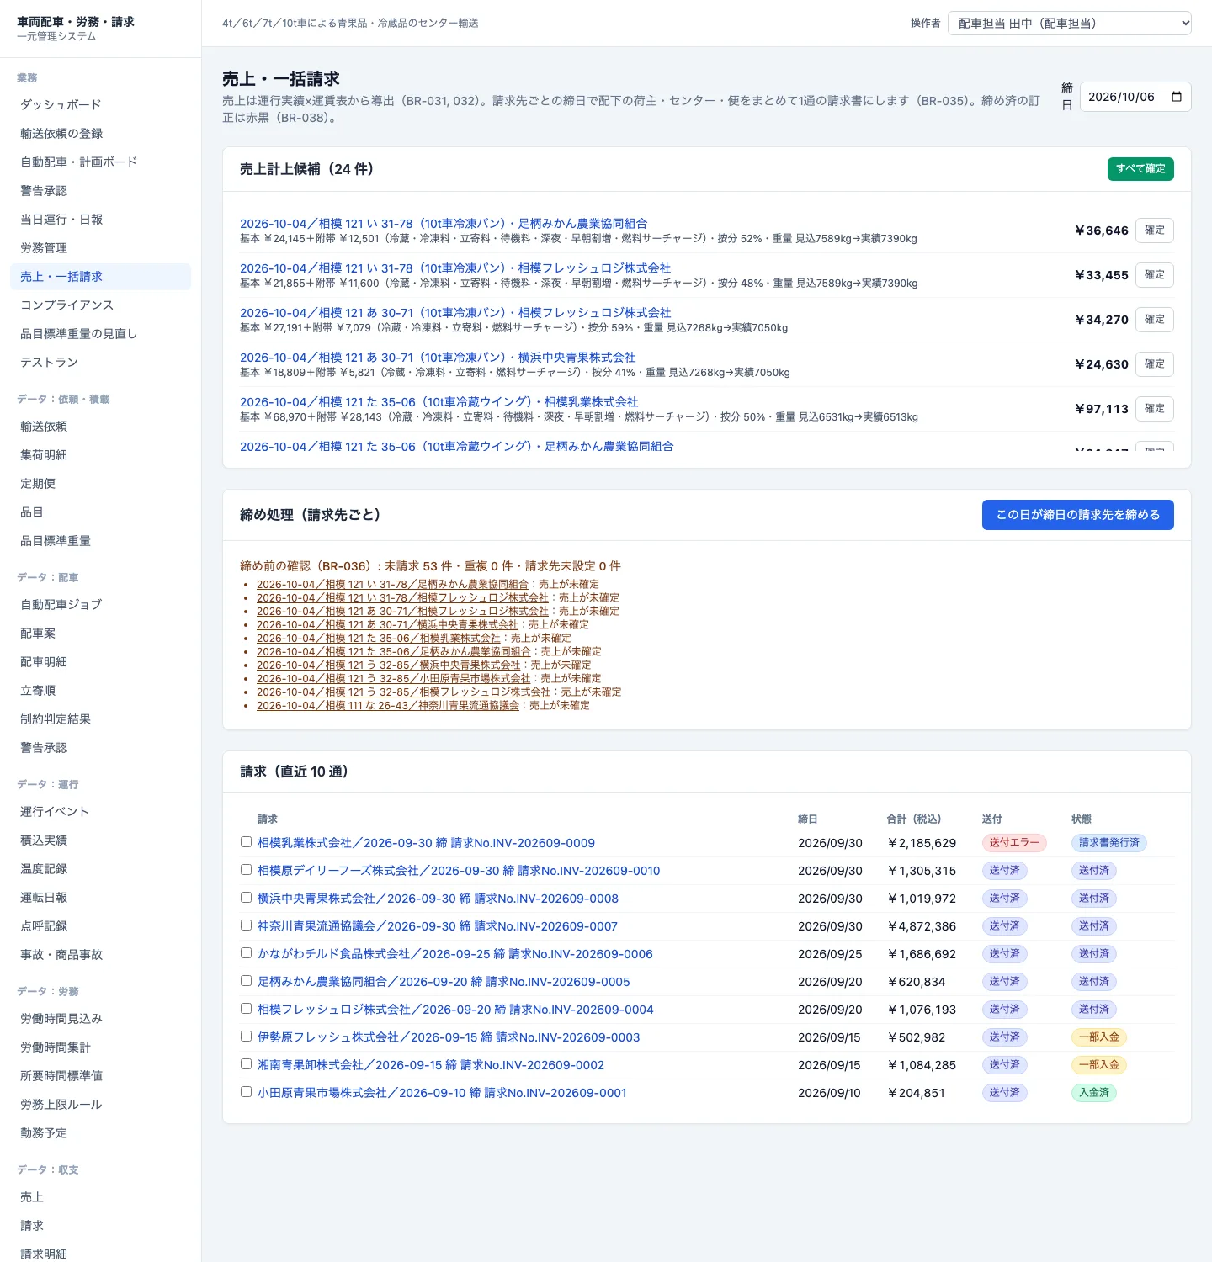This screenshot has width=1212, height=1262.
Task: Open 当日運行・日報 sidebar item
Action: [101, 220]
